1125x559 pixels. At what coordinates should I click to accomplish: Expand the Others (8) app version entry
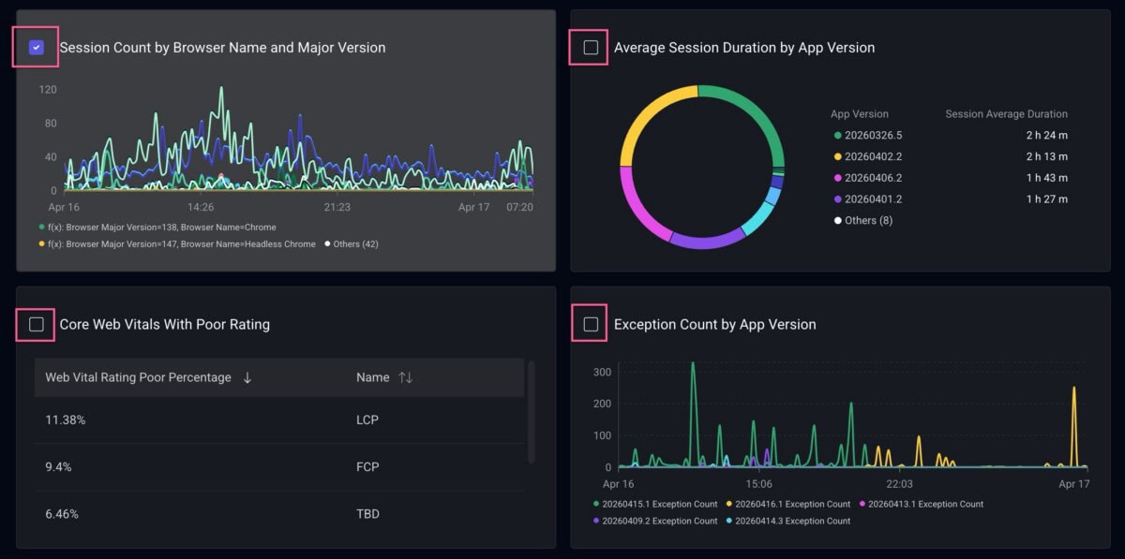(867, 220)
